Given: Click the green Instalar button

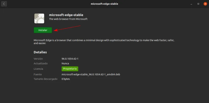Looking at the screenshot, I should [43, 30].
